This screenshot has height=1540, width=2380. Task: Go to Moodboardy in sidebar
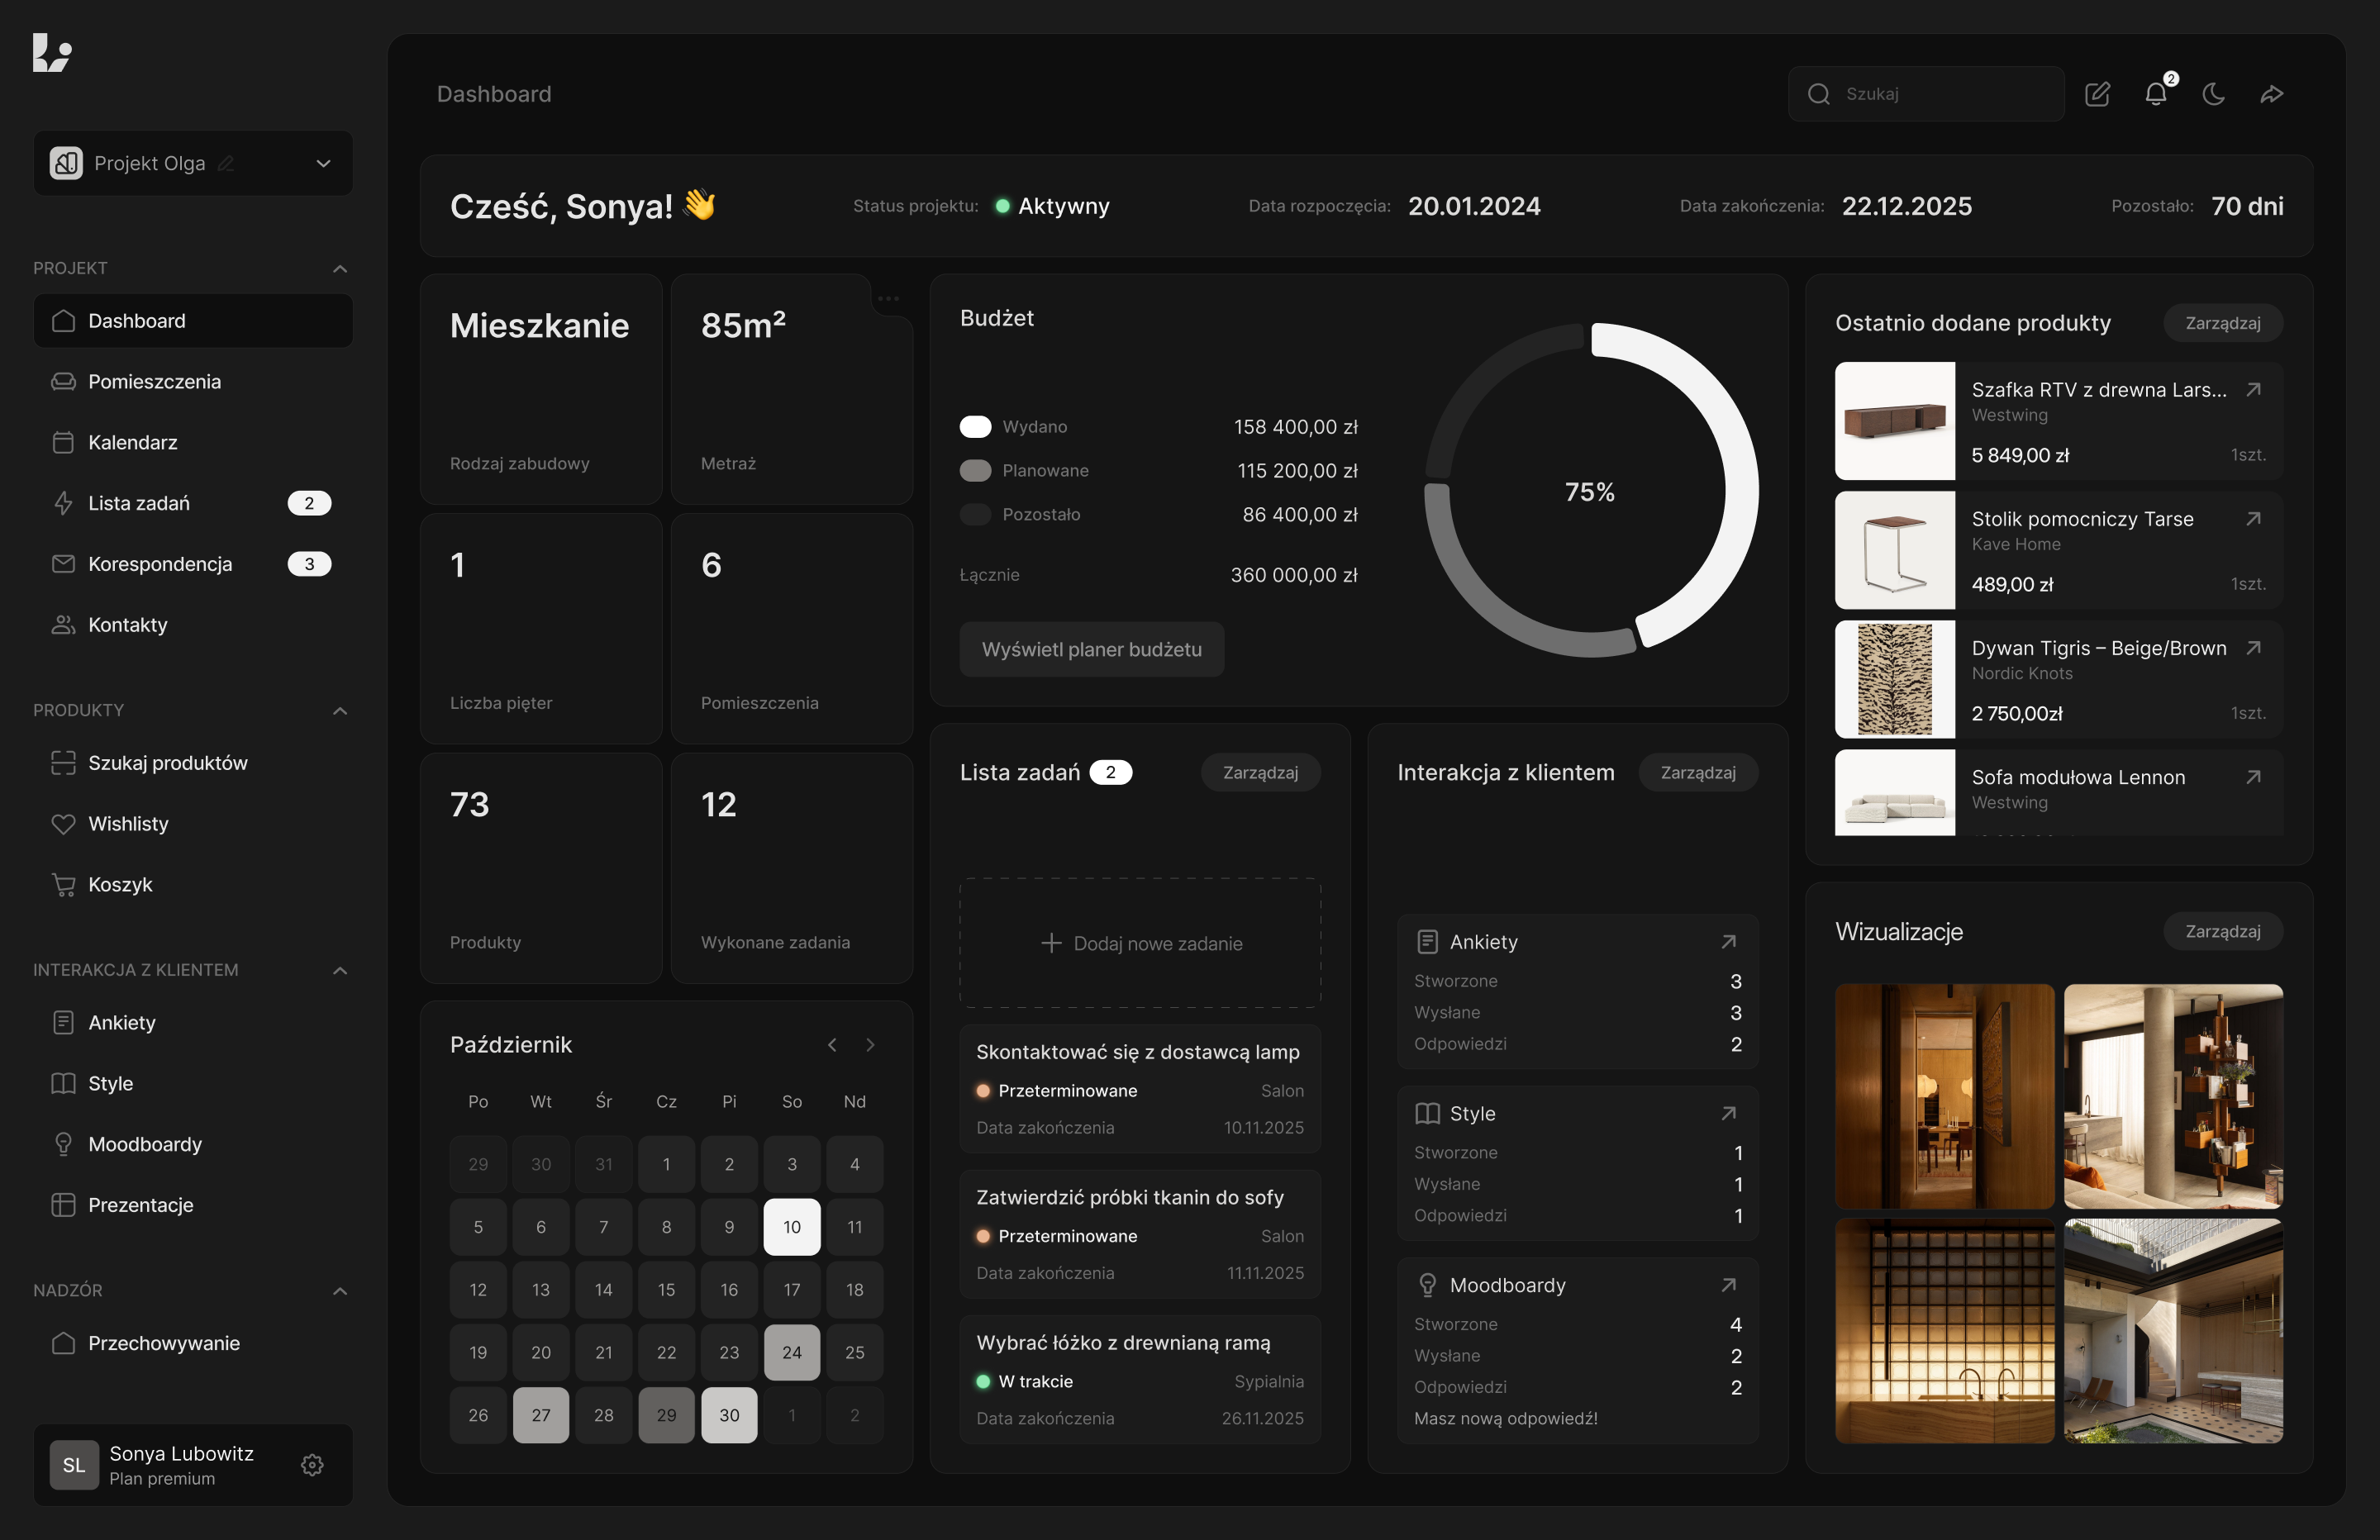click(144, 1144)
